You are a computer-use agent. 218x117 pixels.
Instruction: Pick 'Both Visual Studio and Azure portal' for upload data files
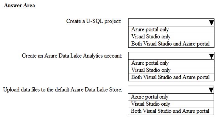(171, 111)
